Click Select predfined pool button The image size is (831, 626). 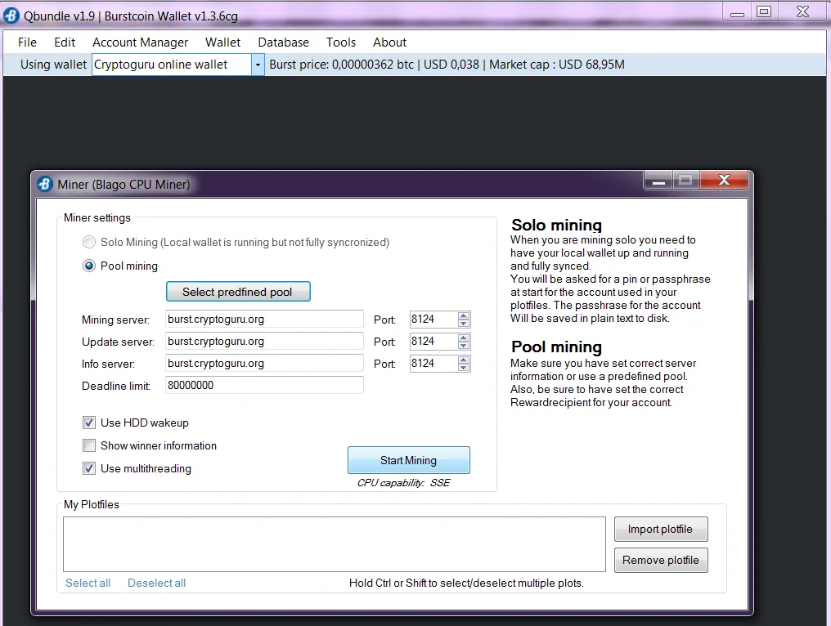pos(238,292)
